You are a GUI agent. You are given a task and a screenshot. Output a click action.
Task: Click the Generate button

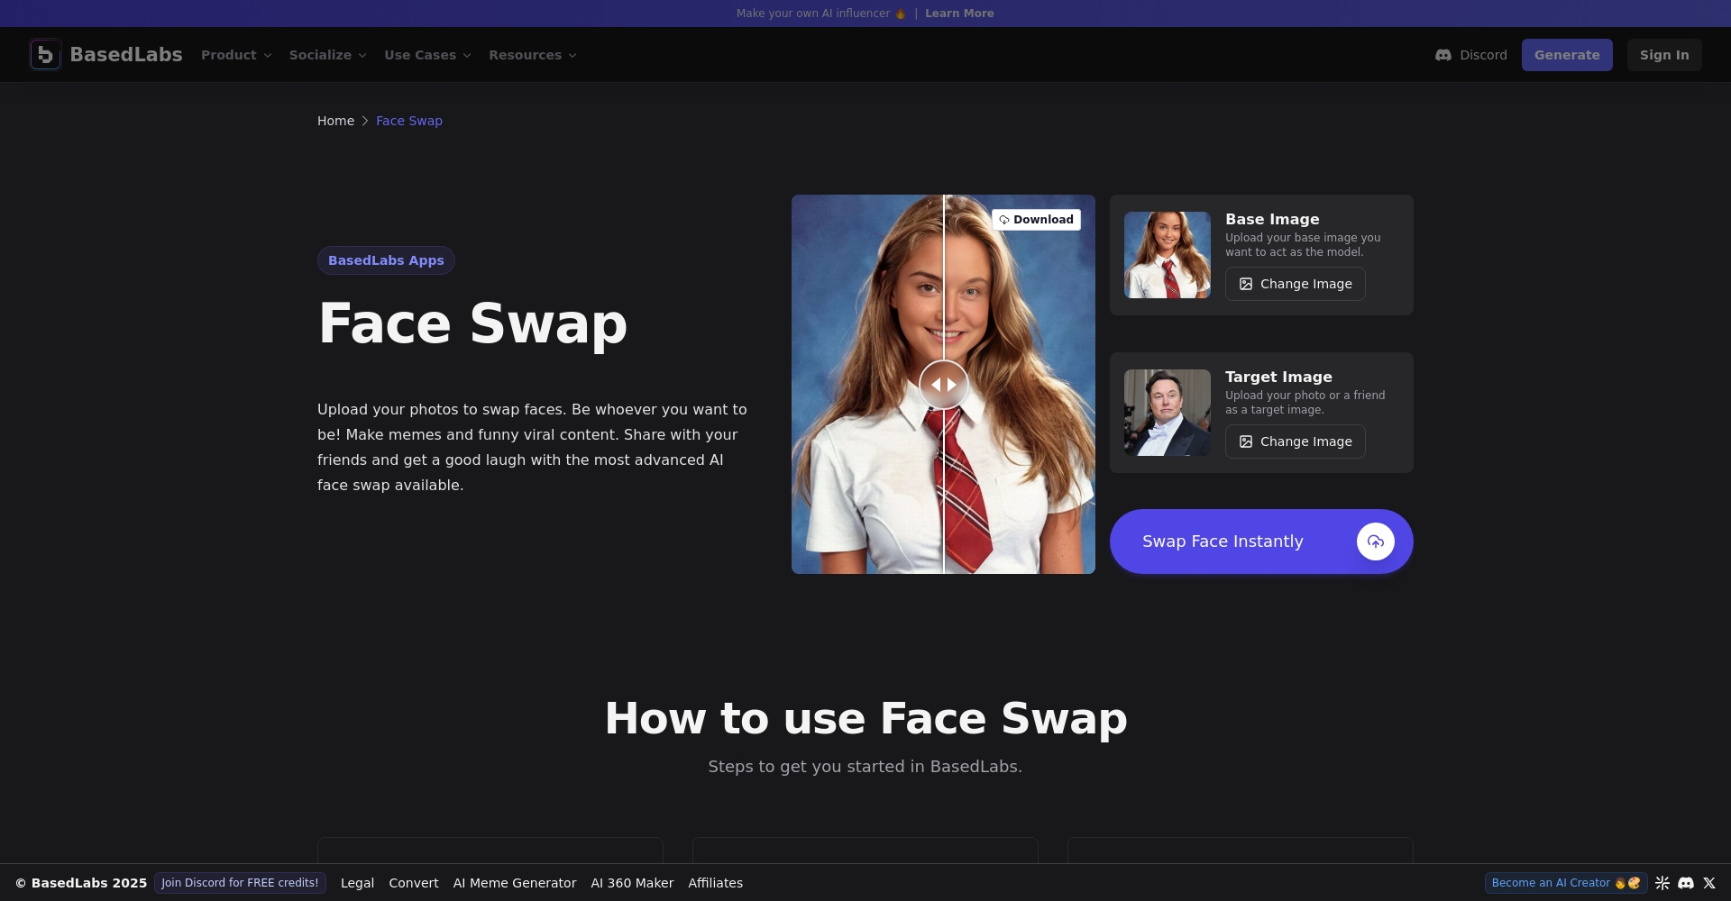[1567, 55]
